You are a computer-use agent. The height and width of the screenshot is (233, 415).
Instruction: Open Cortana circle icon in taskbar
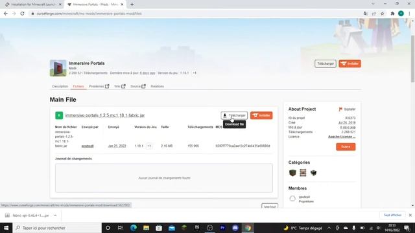[x=108, y=228]
